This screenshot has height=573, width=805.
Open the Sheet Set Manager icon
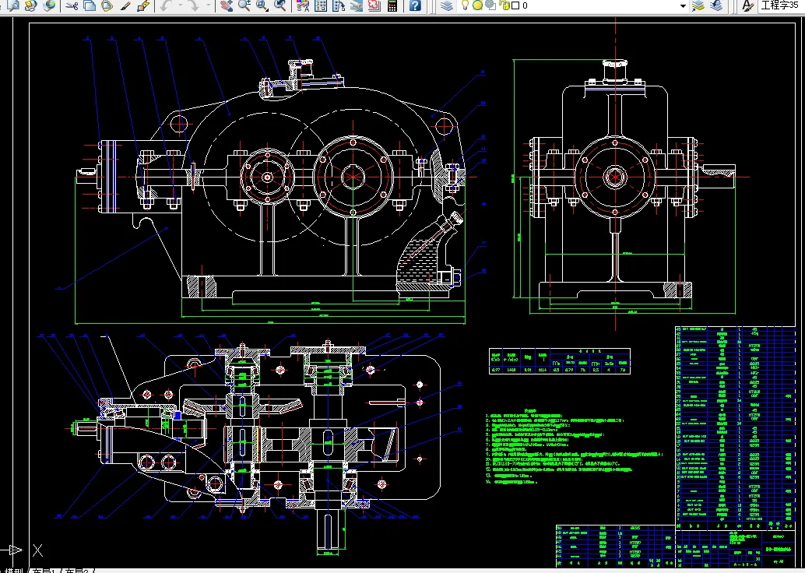coord(357,5)
